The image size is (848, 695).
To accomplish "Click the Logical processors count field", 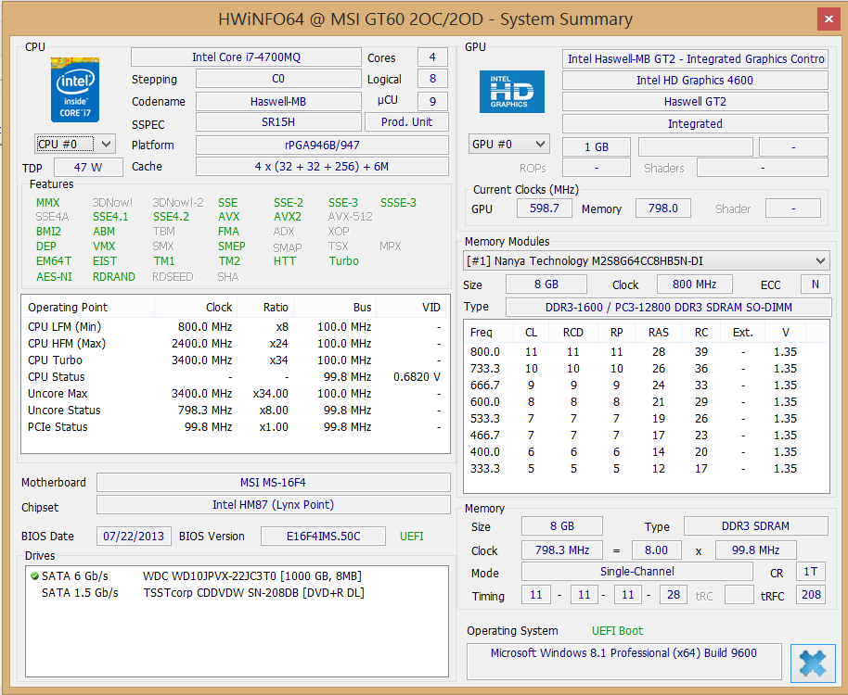I will (432, 79).
